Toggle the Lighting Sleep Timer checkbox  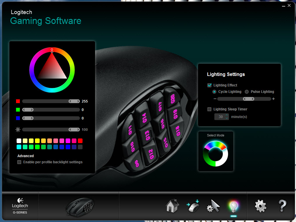click(209, 109)
